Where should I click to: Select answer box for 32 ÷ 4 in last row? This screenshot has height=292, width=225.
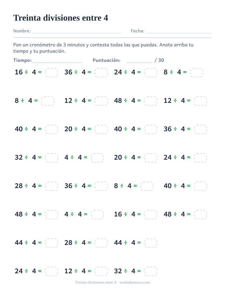151,271
